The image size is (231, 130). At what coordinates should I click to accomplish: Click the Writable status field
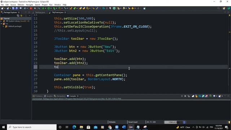click(112, 122)
